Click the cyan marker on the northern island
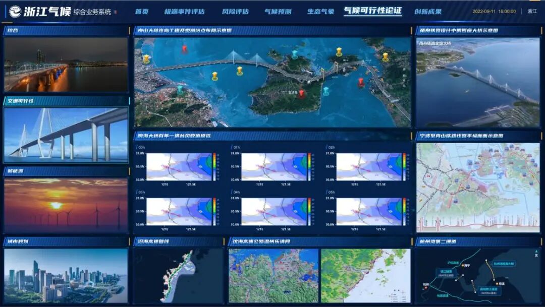 pos(295,54)
